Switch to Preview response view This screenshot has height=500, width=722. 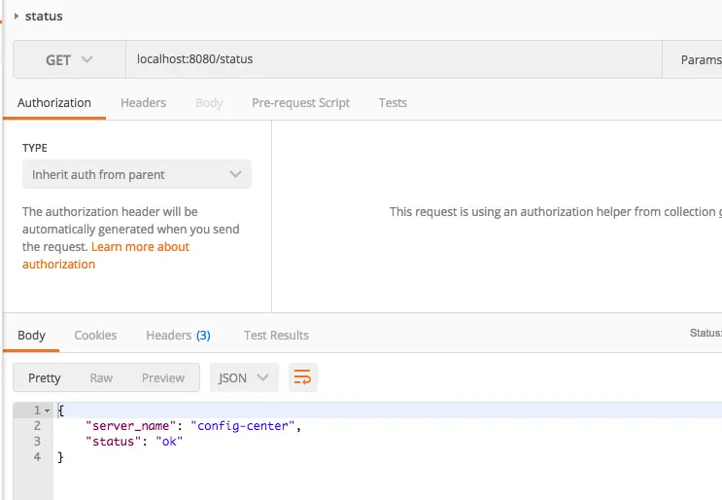point(163,377)
